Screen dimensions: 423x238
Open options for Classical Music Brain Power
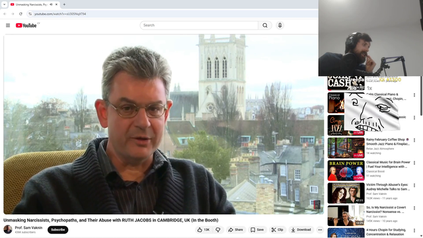pyautogui.click(x=414, y=163)
